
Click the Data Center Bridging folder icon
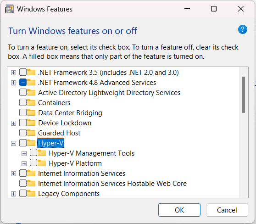coord(31,113)
